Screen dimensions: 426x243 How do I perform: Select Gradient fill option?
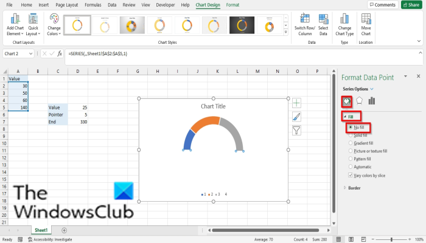361,143
